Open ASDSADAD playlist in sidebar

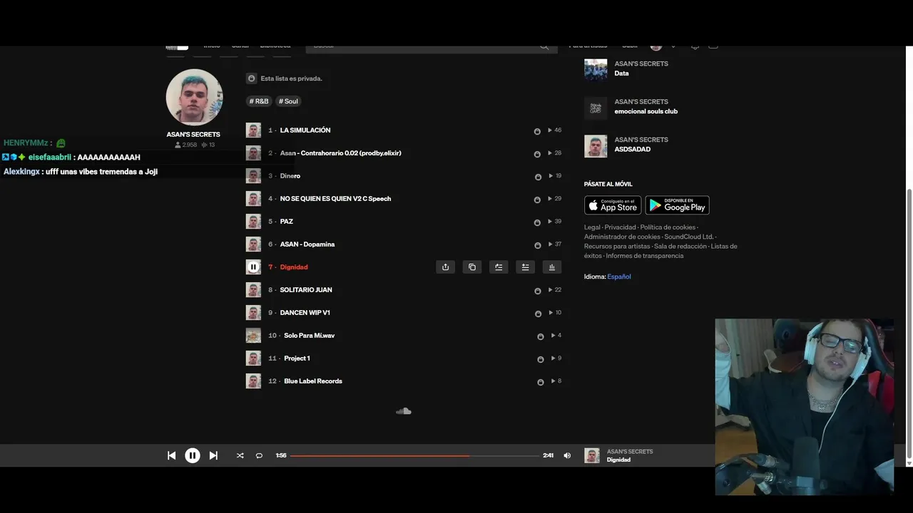632,150
